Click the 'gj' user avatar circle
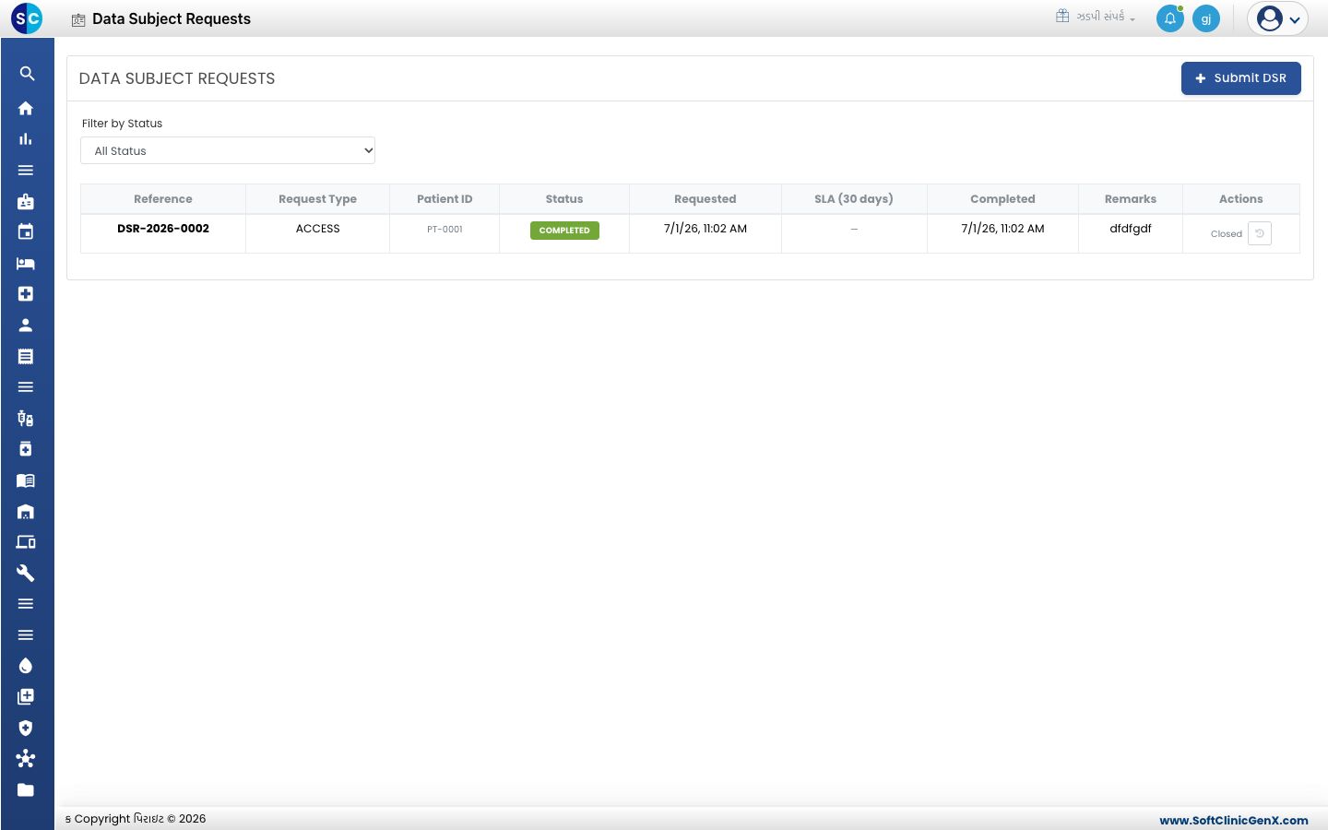Image resolution: width=1328 pixels, height=830 pixels. (x=1206, y=18)
